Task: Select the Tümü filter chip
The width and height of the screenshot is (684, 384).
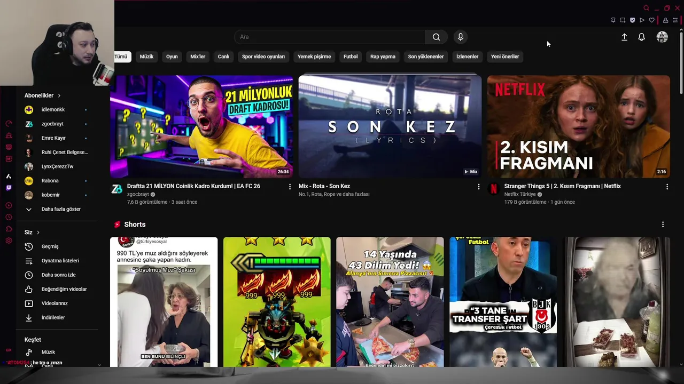Action: point(121,57)
